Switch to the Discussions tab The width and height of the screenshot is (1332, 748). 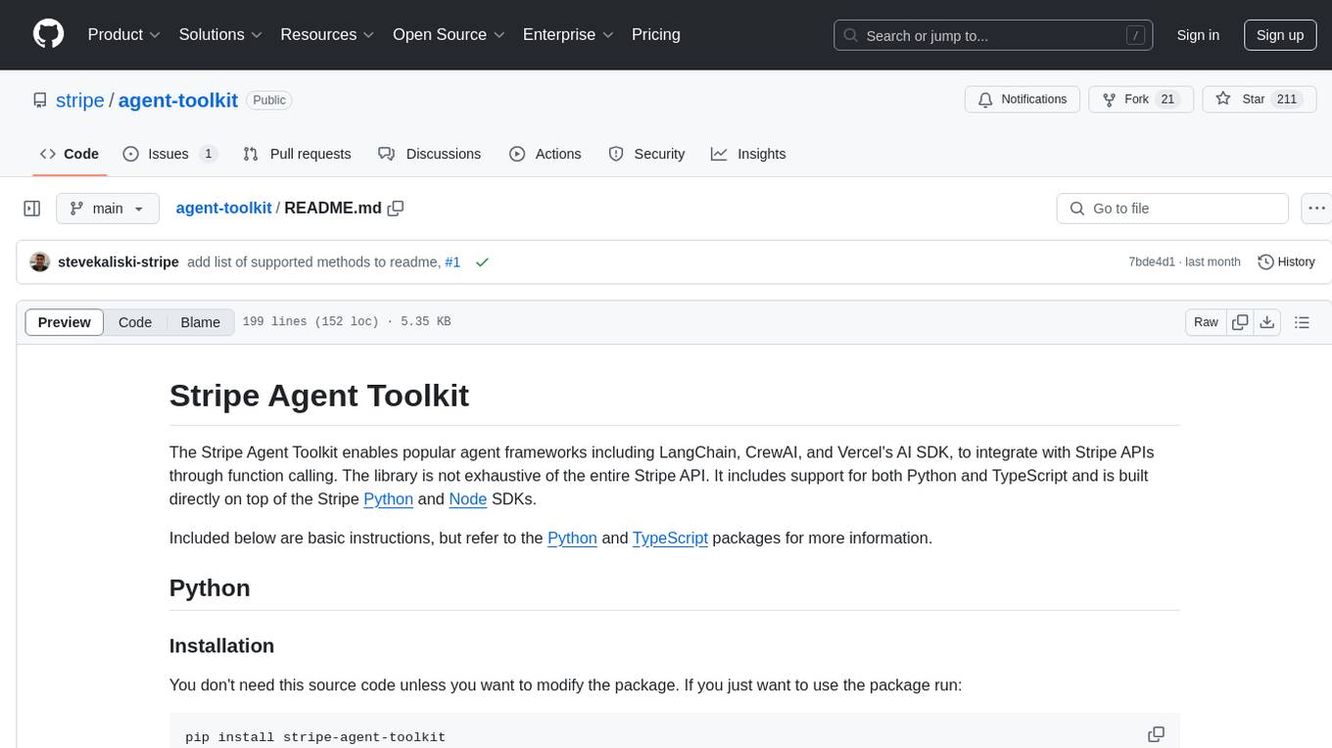tap(429, 154)
